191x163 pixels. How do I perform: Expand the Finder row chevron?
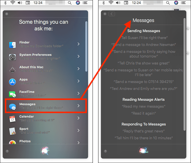[78, 44]
